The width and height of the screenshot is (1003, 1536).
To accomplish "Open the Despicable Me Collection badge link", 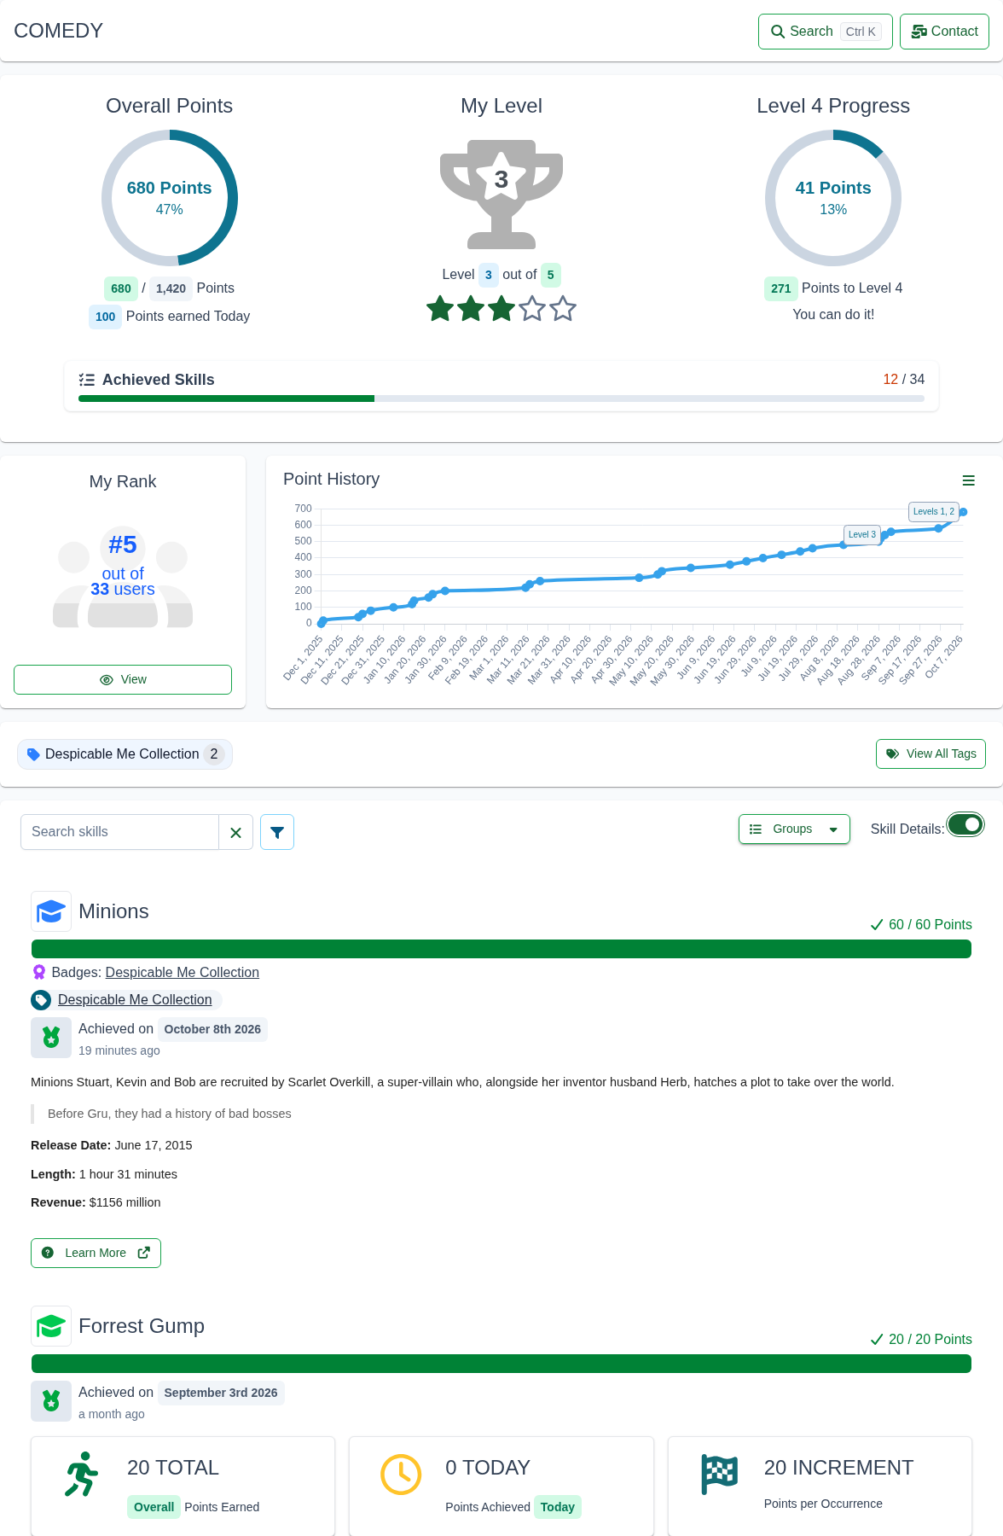I will [183, 972].
